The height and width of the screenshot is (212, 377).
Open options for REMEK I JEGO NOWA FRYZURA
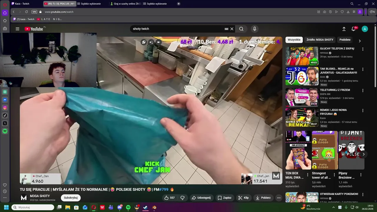363,111
